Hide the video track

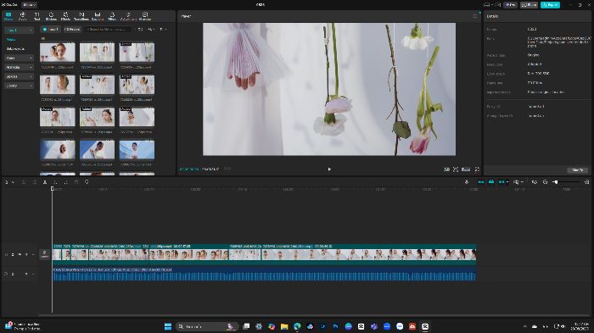pyautogui.click(x=20, y=255)
